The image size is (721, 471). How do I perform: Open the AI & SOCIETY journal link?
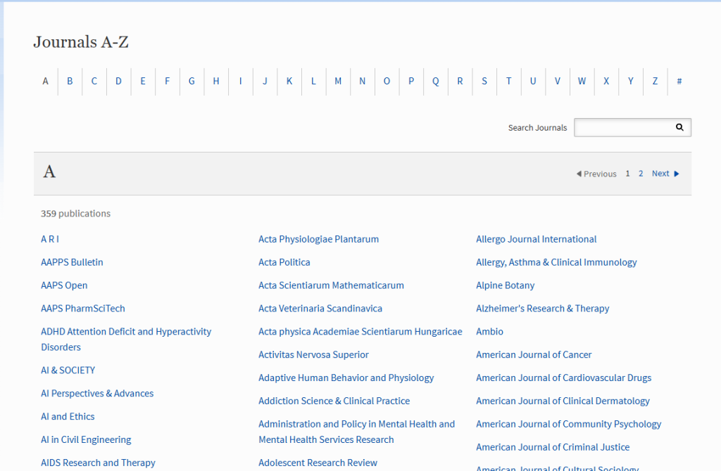coord(68,370)
